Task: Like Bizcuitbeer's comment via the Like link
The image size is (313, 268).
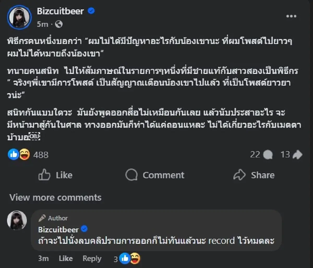Action: tap(66, 259)
